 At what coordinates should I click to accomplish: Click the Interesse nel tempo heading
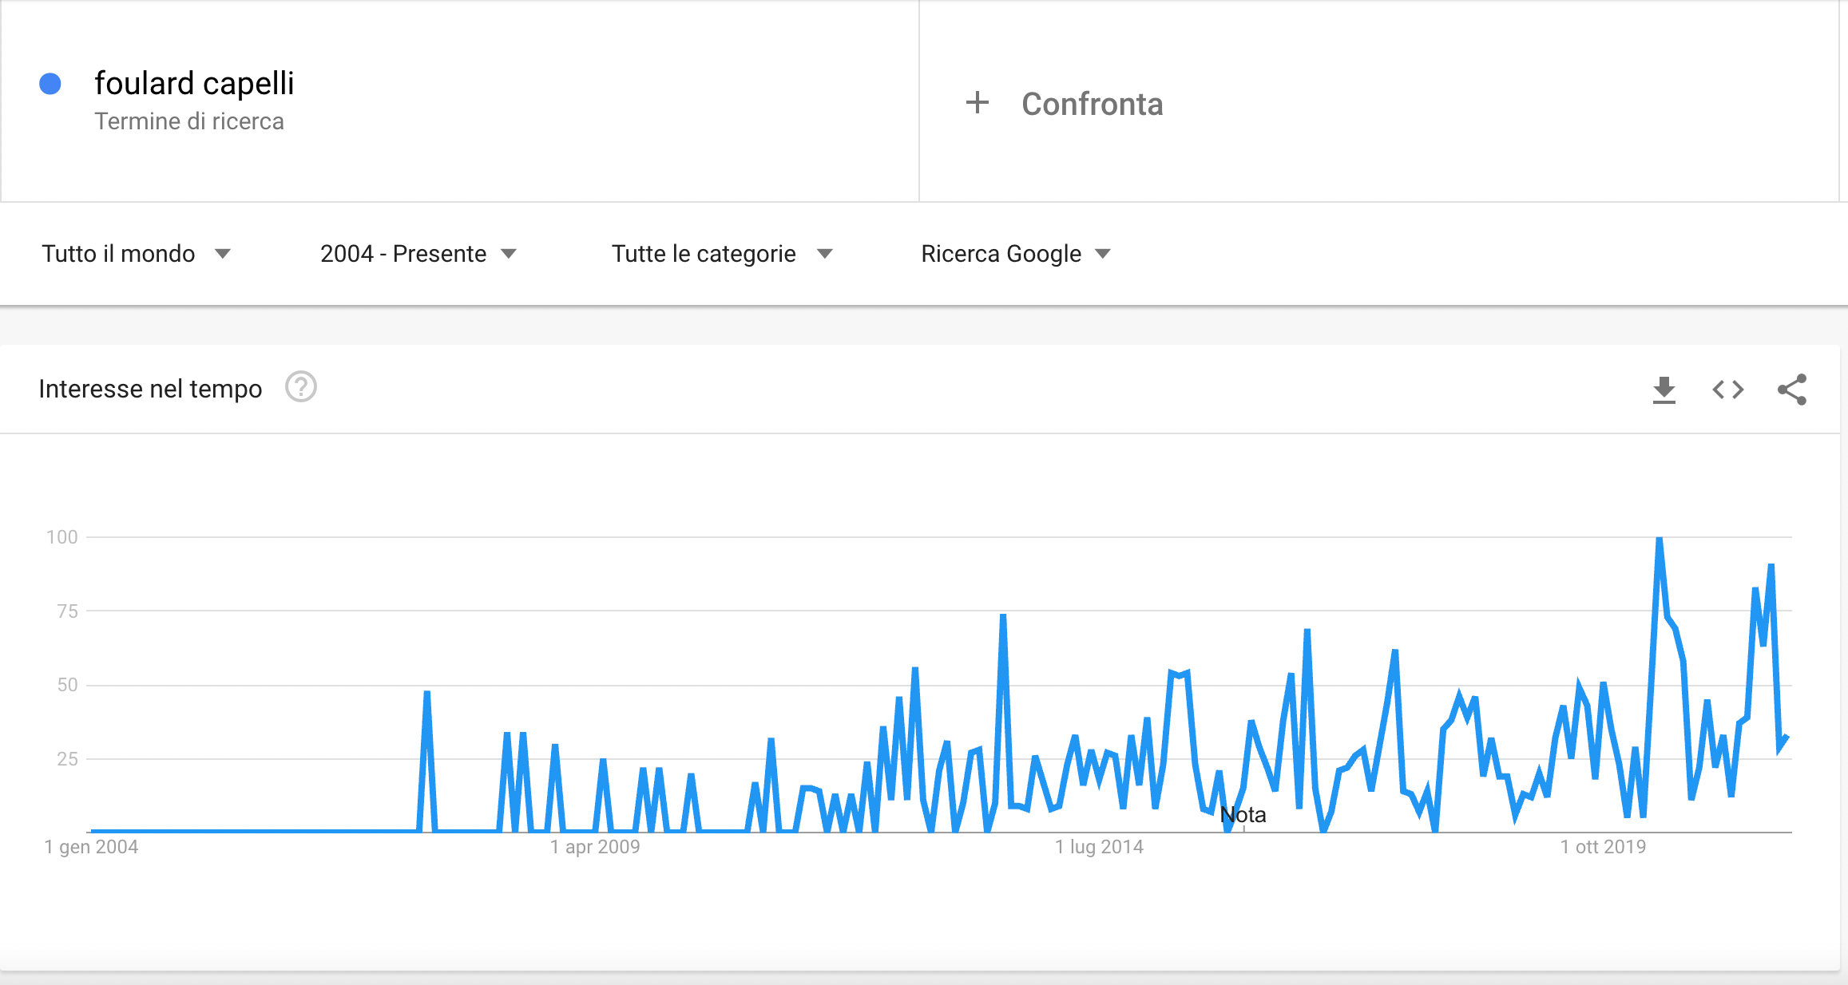(x=150, y=389)
